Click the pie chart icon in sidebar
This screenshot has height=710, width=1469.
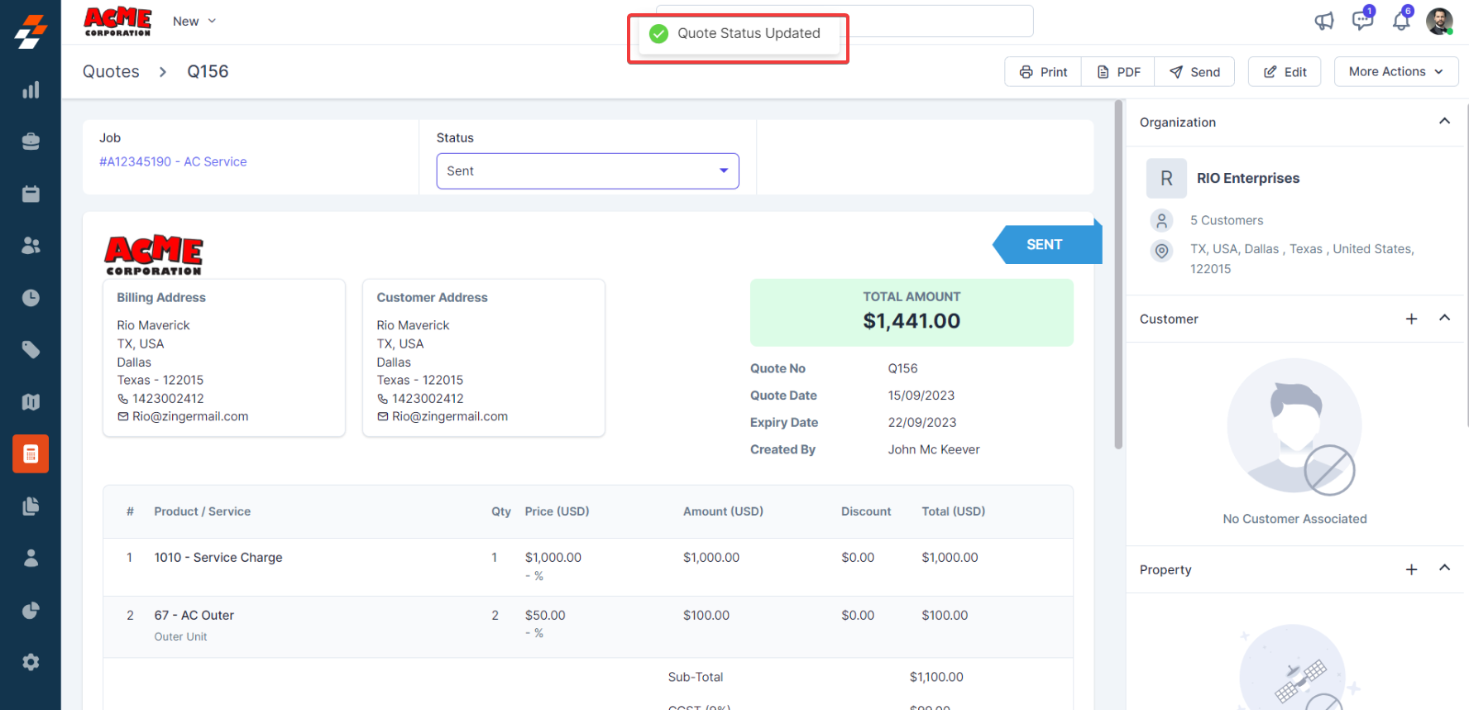(31, 611)
